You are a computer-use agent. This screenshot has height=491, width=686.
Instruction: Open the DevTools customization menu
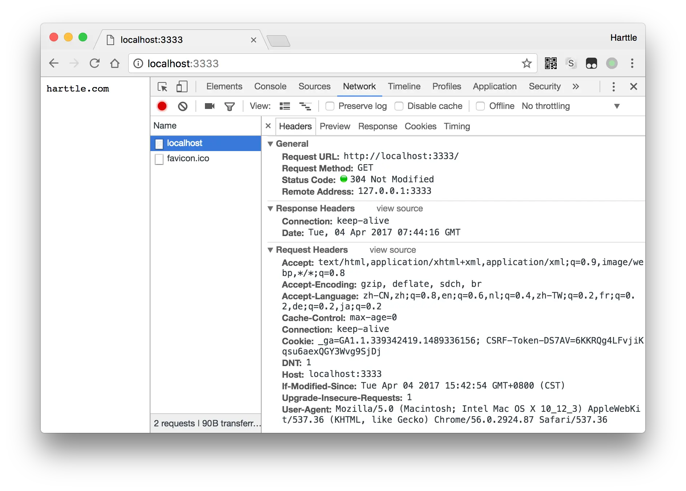point(613,86)
